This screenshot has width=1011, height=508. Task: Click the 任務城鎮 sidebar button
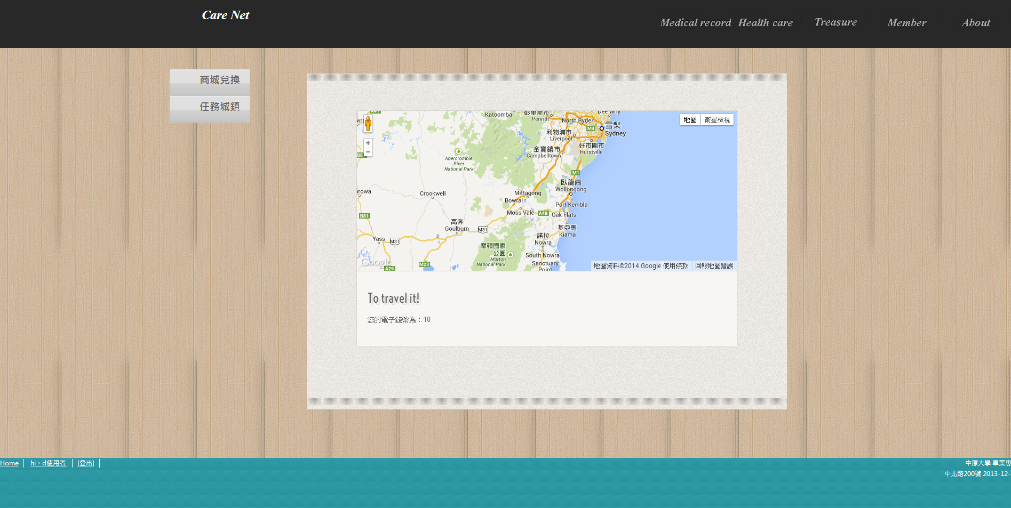tap(210, 107)
